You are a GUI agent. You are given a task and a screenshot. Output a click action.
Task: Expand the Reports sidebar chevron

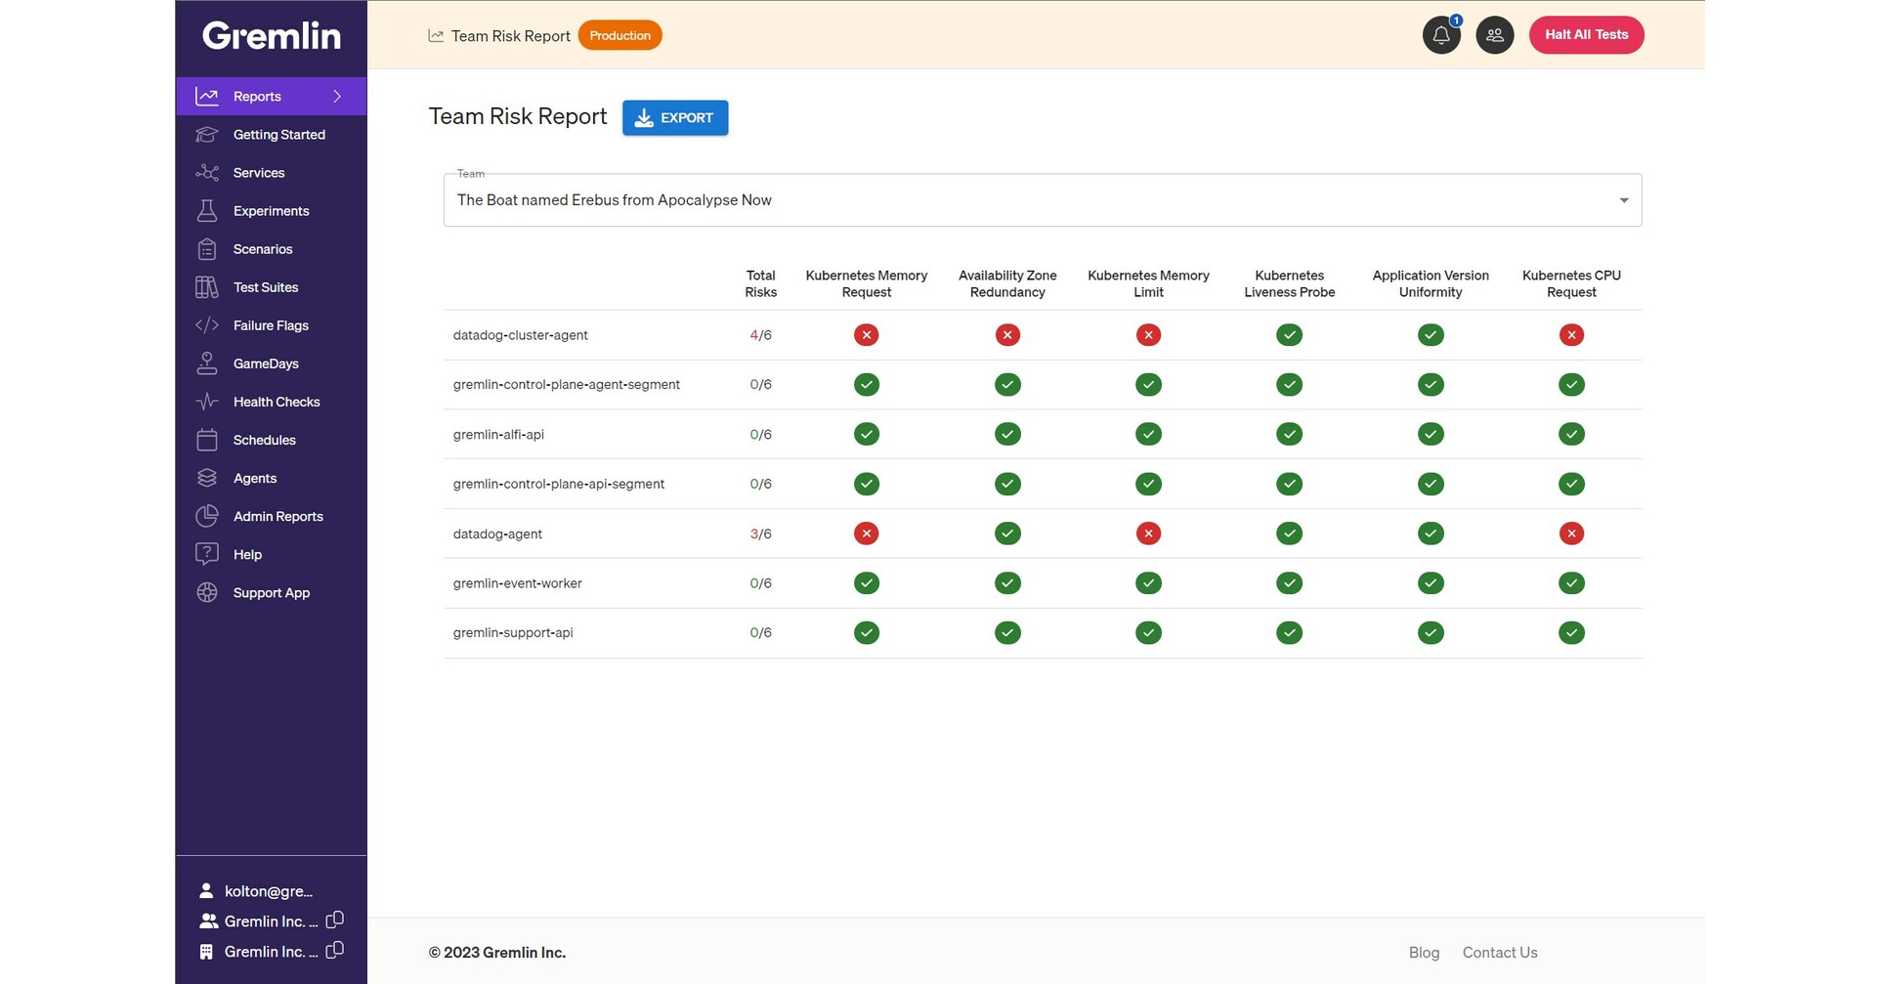point(338,96)
